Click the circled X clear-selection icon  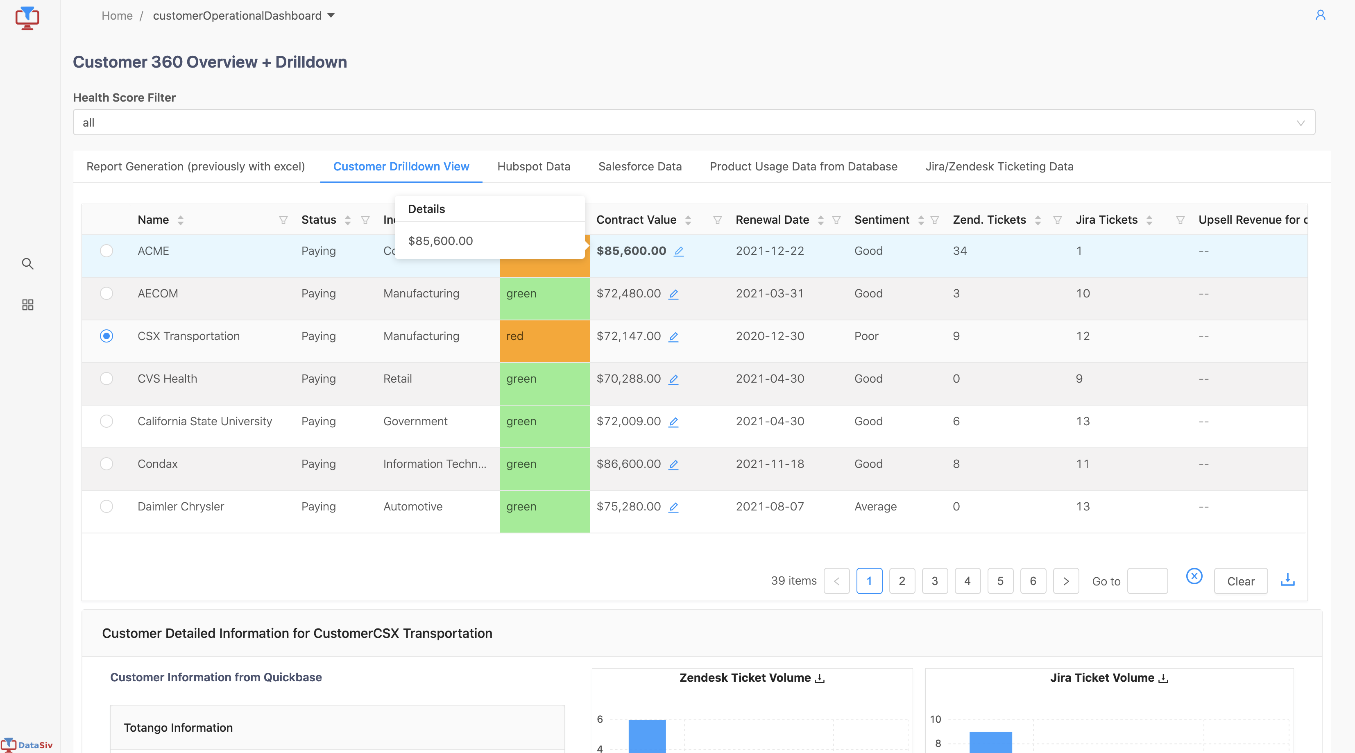(1194, 576)
